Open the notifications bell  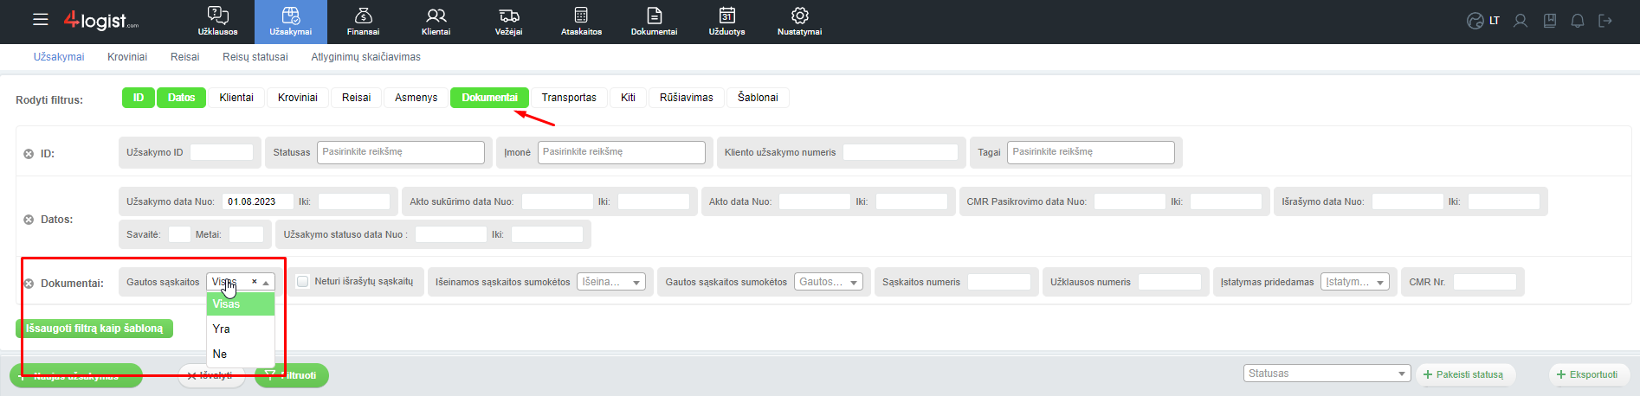click(x=1578, y=21)
